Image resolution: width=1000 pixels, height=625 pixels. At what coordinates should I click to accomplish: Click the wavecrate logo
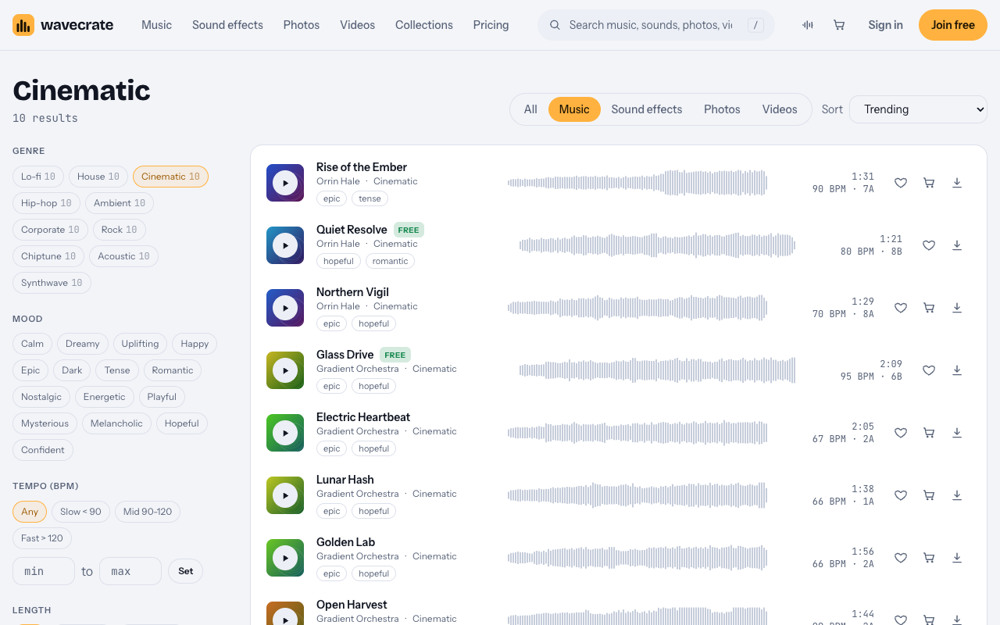tap(63, 25)
